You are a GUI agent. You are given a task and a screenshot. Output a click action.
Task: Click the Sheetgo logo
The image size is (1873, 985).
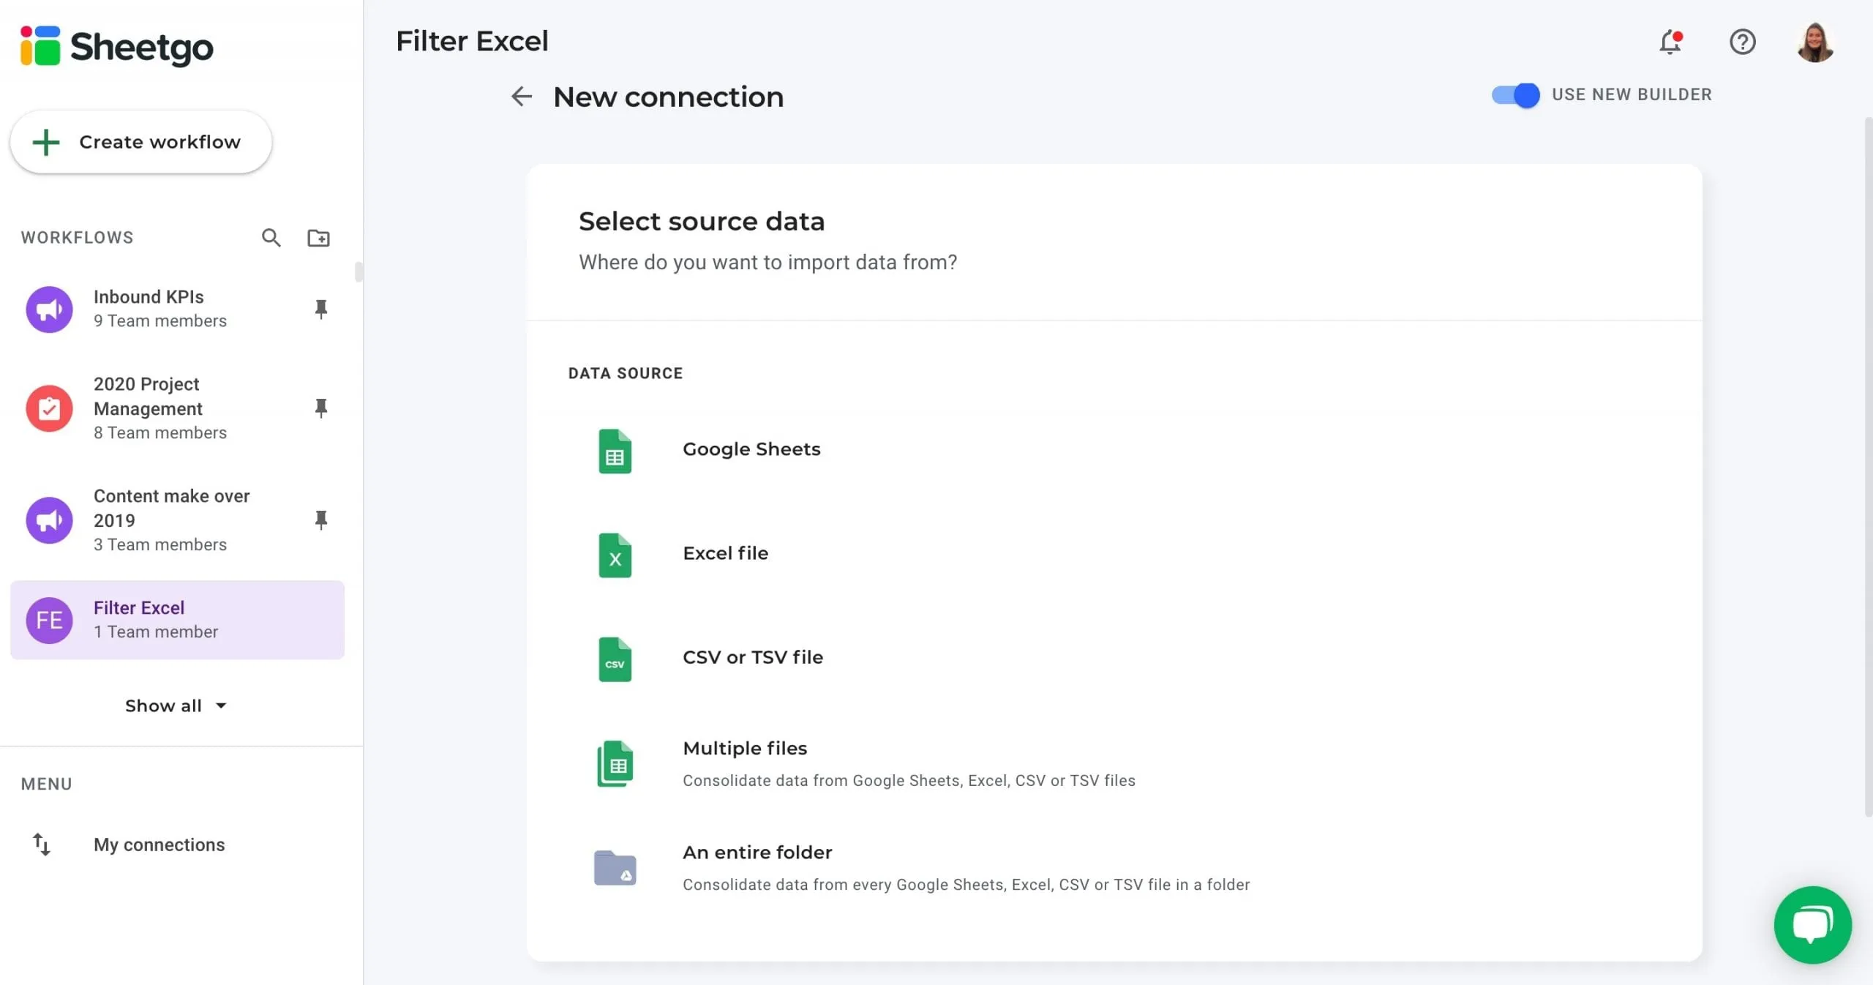(x=117, y=47)
